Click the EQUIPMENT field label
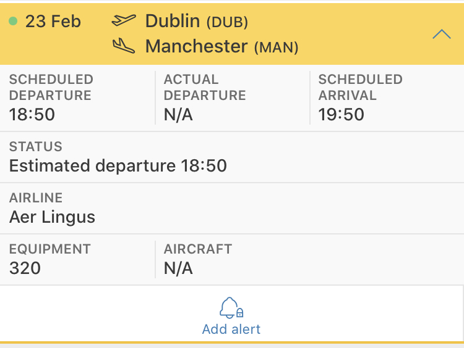The width and height of the screenshot is (464, 348). (50, 249)
